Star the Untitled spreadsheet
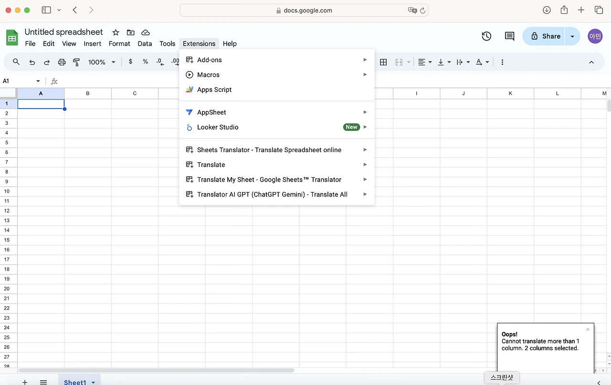Screen dimensions: 611x385 [116, 32]
